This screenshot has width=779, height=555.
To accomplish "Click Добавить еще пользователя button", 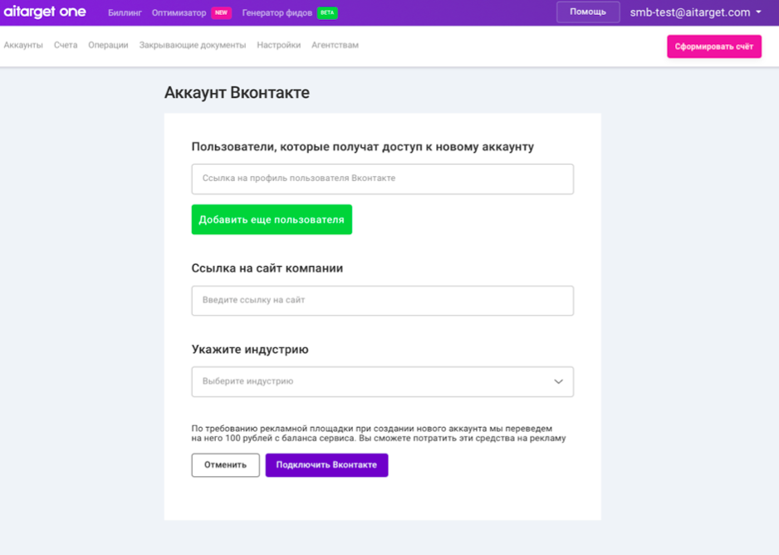I will (x=272, y=219).
